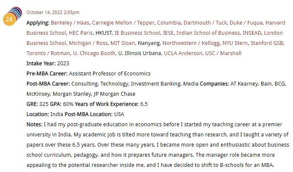Click the Northwestern / Kellogg link

191,43
